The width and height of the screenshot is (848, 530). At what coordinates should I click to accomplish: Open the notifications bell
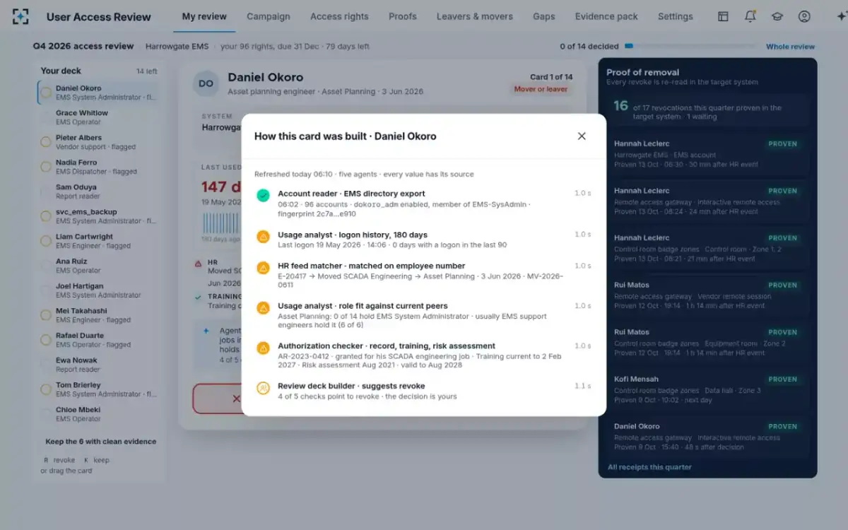point(750,16)
